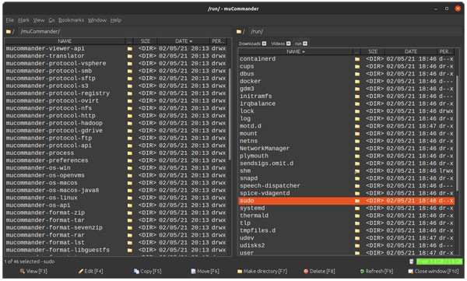Close the run tab

tap(305, 44)
